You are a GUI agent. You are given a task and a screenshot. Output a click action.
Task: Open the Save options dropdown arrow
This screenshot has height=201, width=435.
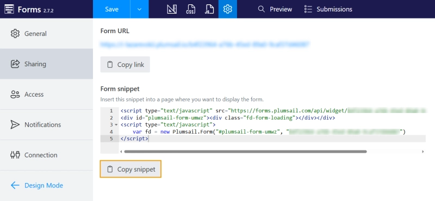point(140,9)
